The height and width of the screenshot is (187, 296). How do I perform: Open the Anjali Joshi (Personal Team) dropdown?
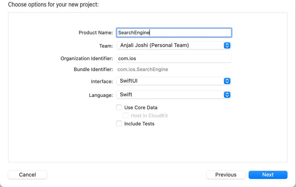(x=171, y=45)
